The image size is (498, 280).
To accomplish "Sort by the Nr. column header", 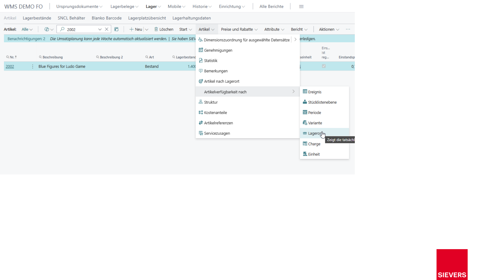I will pos(11,57).
